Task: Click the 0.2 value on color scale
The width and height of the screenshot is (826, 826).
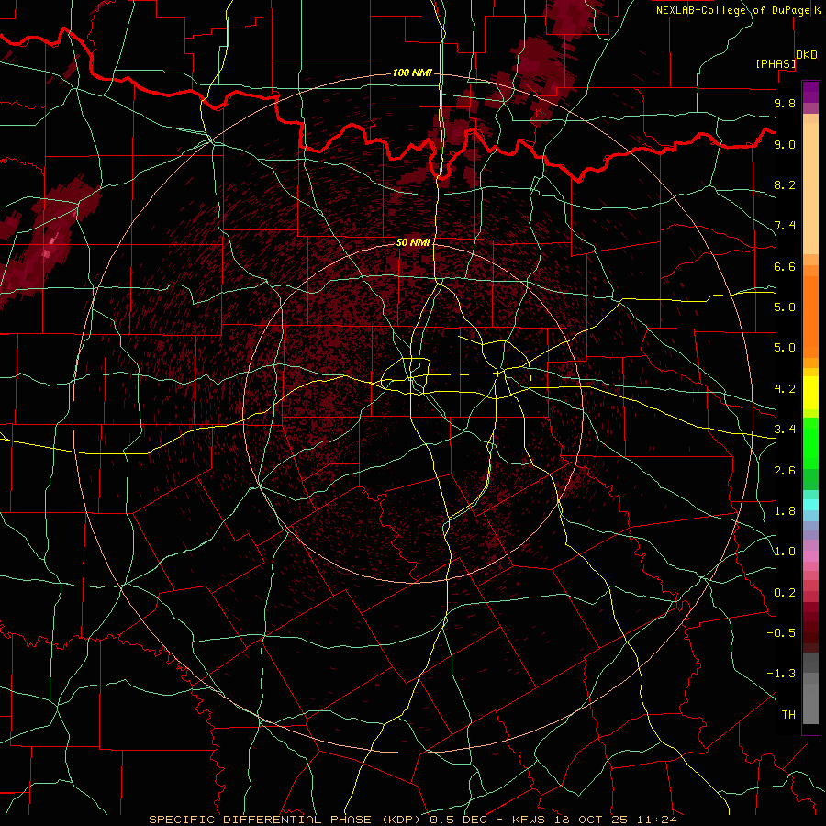Action: (785, 593)
